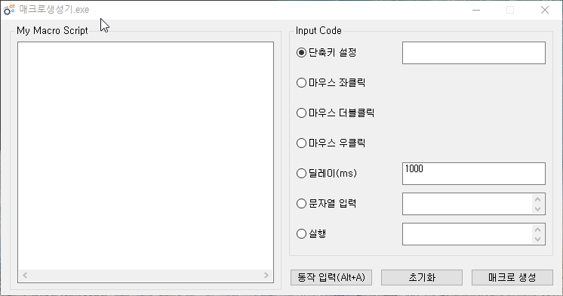The image size is (563, 296).
Task: Click the 동작 입력(Alt+A) button
Action: point(331,277)
